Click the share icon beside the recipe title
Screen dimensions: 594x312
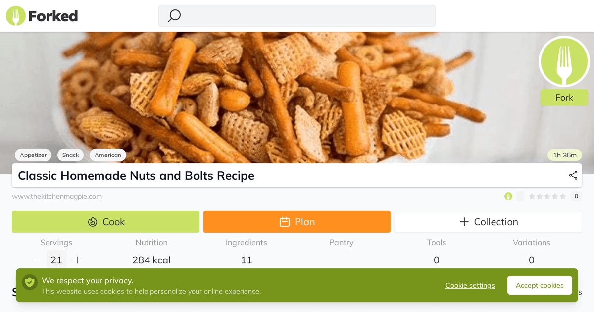click(573, 175)
